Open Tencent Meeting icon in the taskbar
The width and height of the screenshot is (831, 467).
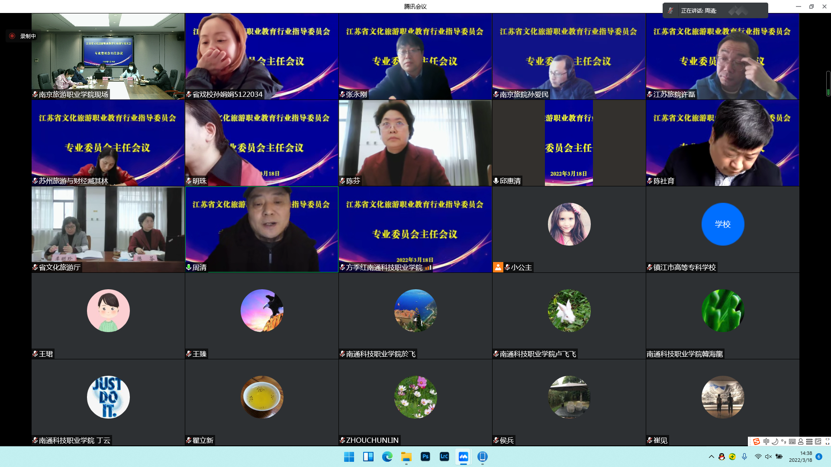(x=463, y=457)
